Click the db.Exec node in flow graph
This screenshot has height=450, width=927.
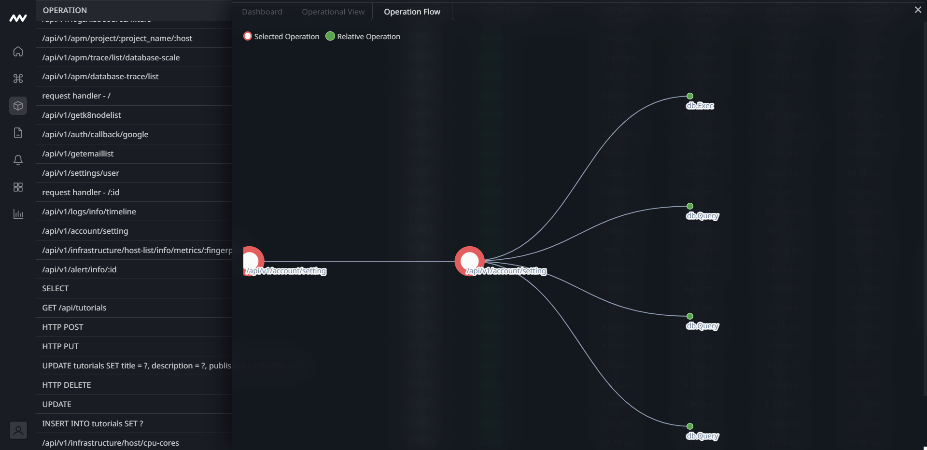tap(690, 97)
